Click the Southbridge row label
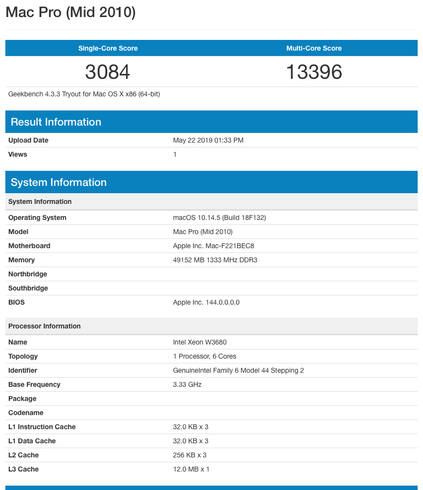This screenshot has width=423, height=490. tap(28, 288)
